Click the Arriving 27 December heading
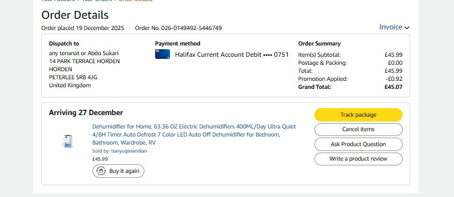Image resolution: width=454 pixels, height=197 pixels. 86,113
